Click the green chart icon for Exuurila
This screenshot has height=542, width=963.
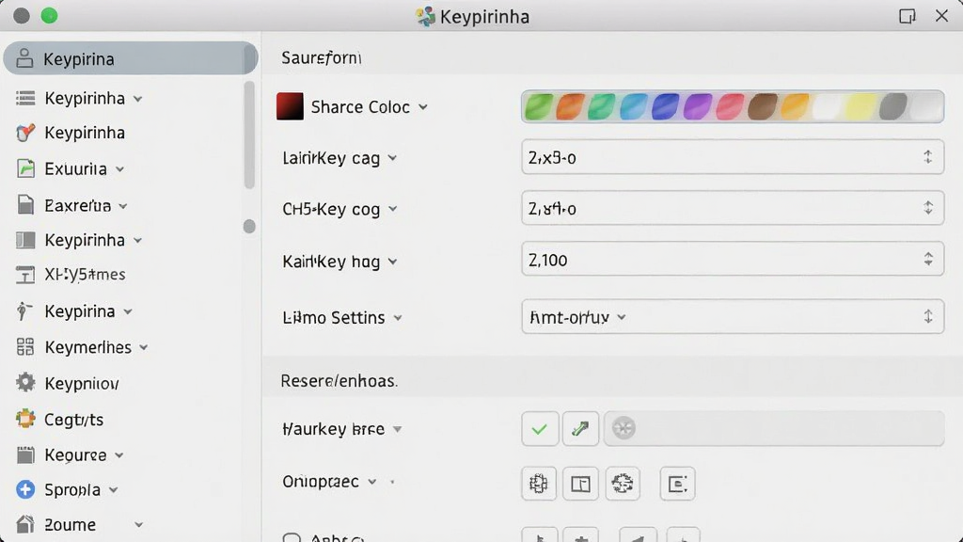tap(25, 168)
